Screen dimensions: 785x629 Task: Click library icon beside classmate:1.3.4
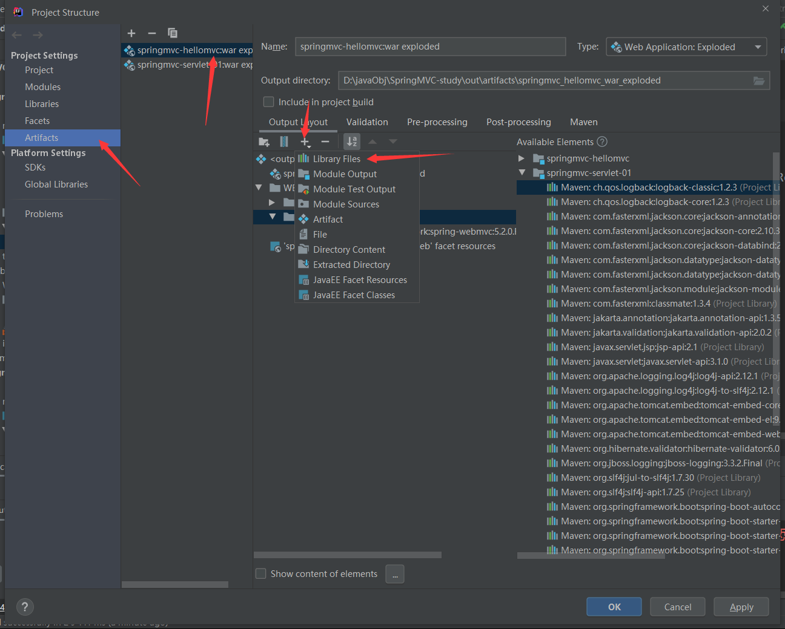tap(552, 304)
